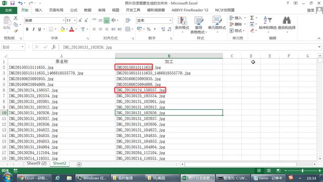The width and height of the screenshot is (323, 182).
Task: Open the Name Box dropdown
Action: (22, 47)
